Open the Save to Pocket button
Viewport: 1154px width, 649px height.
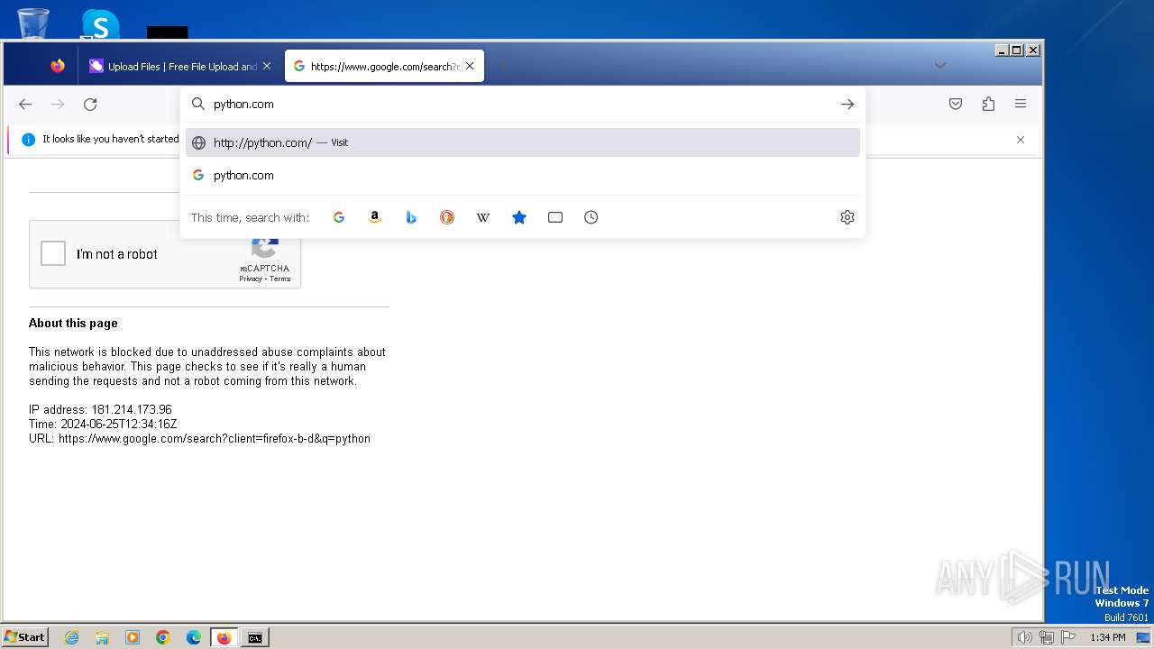[x=956, y=105]
